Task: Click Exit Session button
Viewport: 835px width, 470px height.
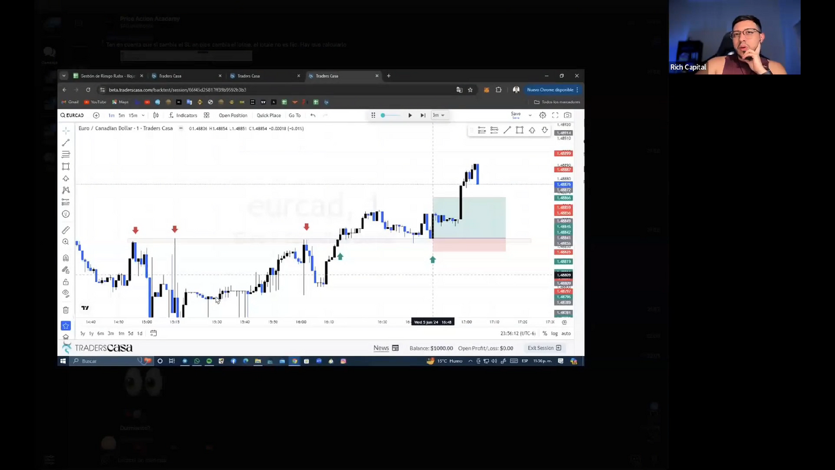Action: click(x=544, y=348)
